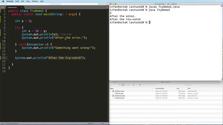Click line number 15 in the gutter
This screenshot has height=125, width=223.
[x=4, y=58]
